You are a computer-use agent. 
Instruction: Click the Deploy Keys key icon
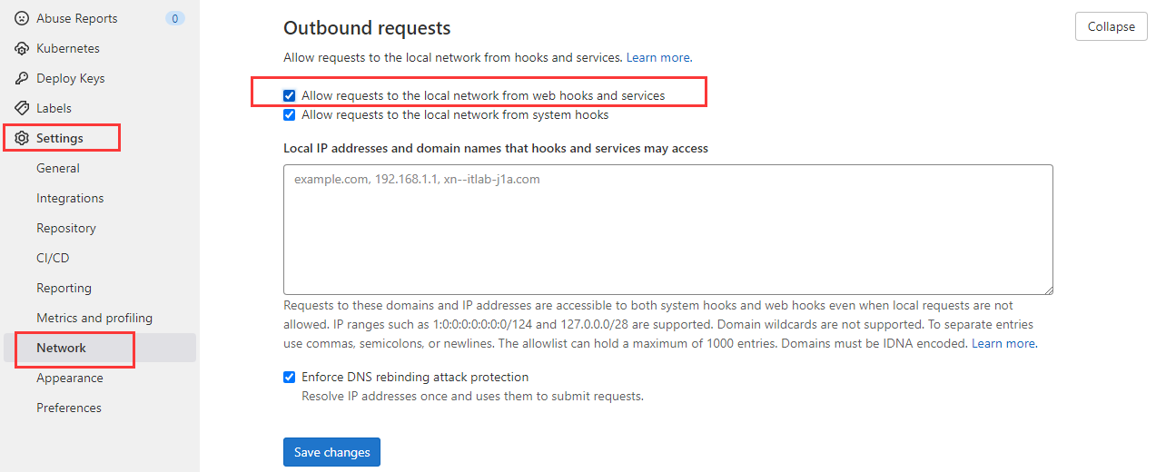pos(22,78)
